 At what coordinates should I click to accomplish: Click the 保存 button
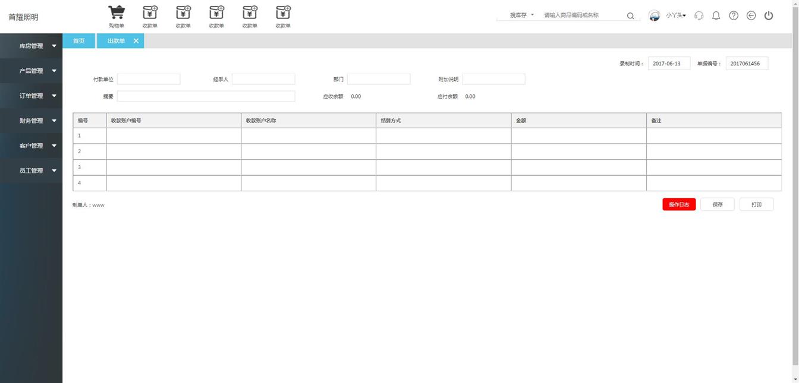pyautogui.click(x=718, y=204)
